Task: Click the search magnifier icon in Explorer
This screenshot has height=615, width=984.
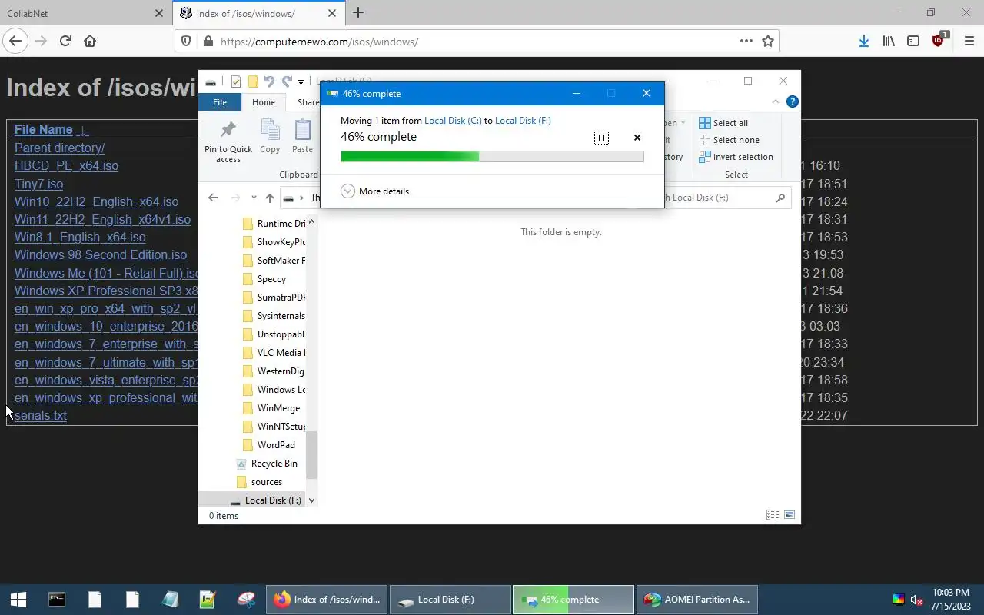Action: tap(780, 198)
